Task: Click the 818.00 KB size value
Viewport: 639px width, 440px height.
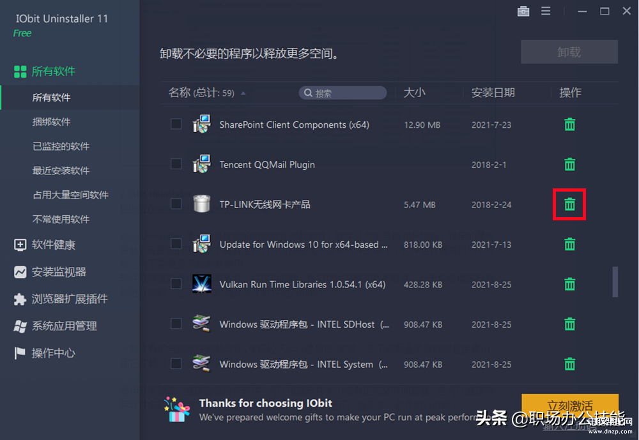Action: coord(423,245)
